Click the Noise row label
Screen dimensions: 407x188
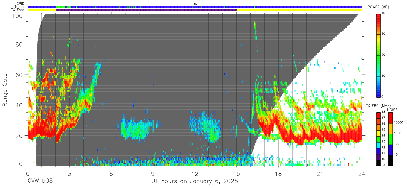[20, 7]
